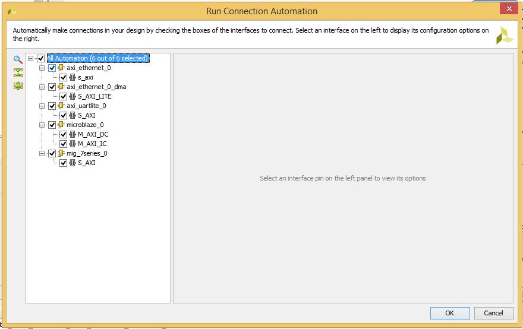Close the Run Connection Automation dialog
The height and width of the screenshot is (329, 523).
(x=509, y=9)
